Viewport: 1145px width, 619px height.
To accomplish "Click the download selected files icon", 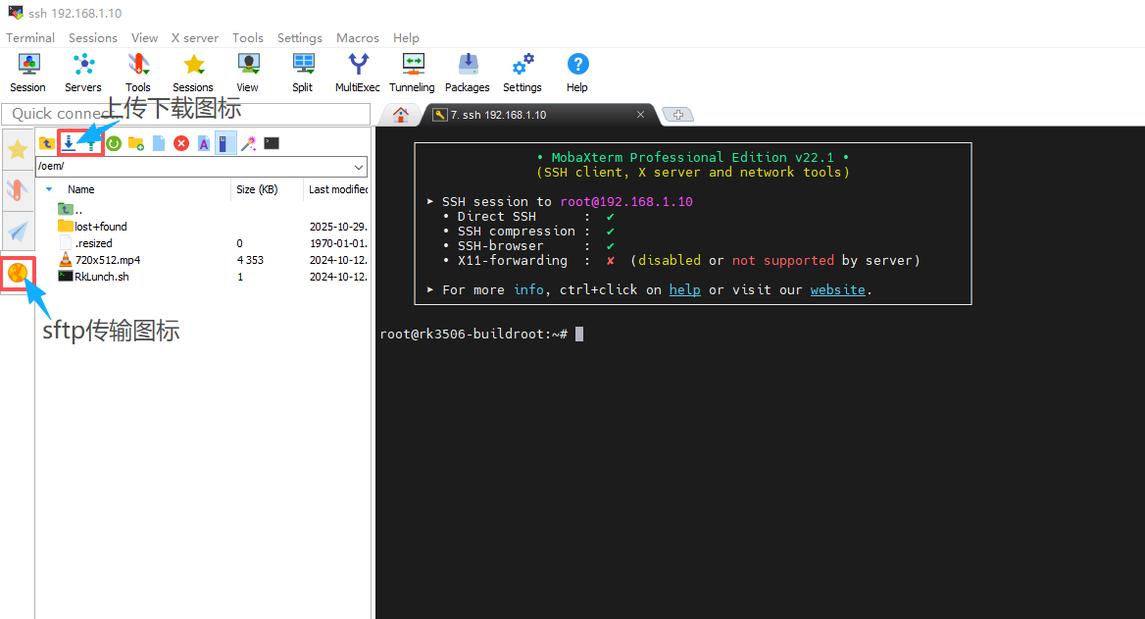I will click(x=69, y=143).
